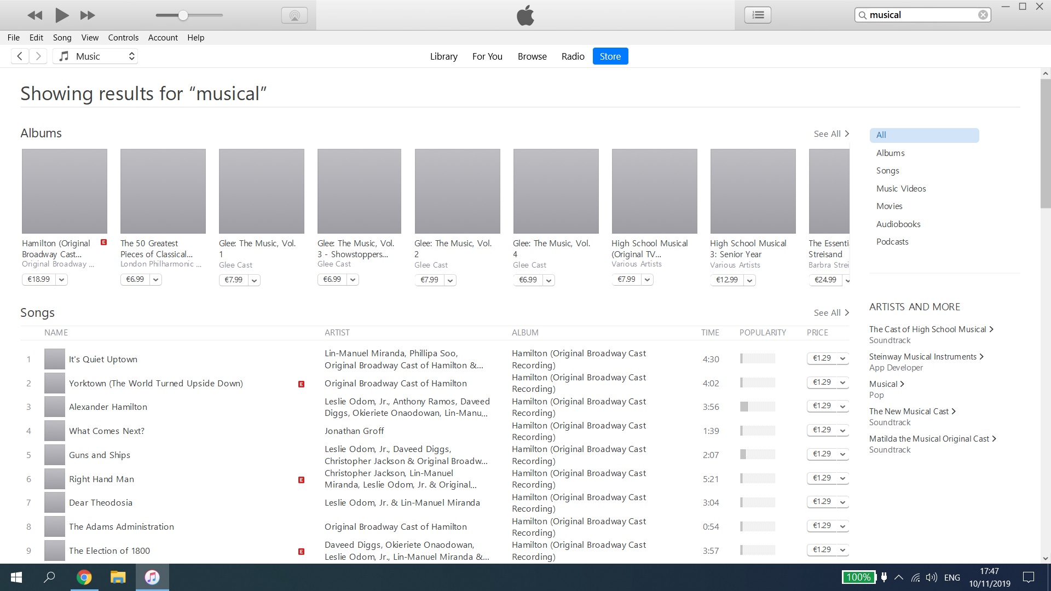Select the Music Videos filter
The height and width of the screenshot is (591, 1051).
(x=901, y=188)
